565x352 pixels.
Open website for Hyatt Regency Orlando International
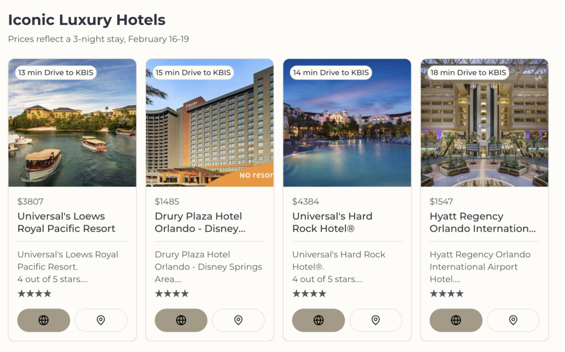[456, 320]
